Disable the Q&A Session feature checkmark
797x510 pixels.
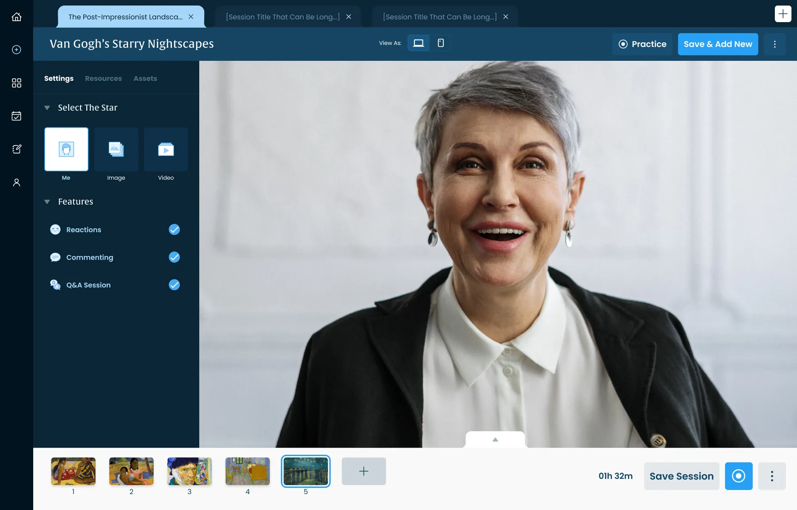[x=174, y=285]
